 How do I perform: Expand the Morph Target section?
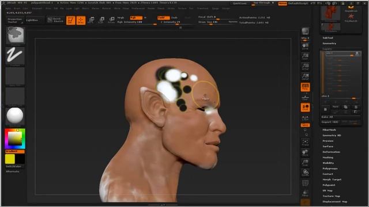click(x=332, y=179)
